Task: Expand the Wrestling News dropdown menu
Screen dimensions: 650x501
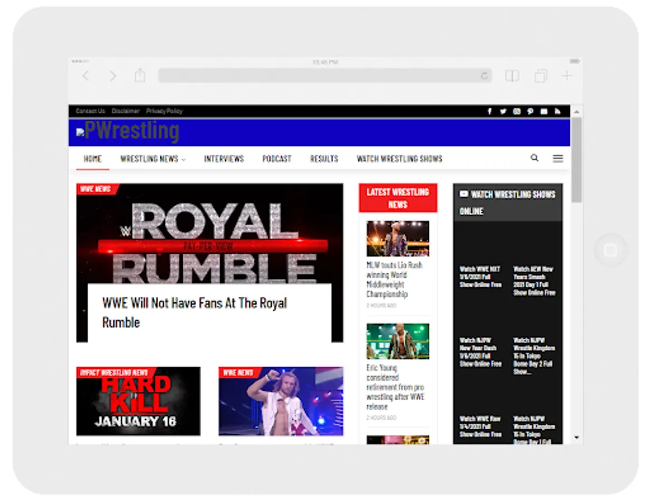Action: [x=153, y=159]
